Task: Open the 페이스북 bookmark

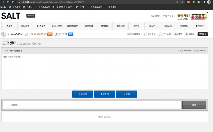Action: point(14,7)
